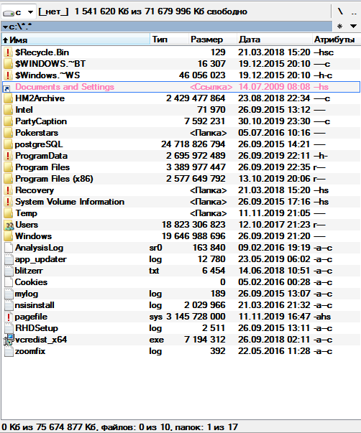
Task: Open favorites asterisk button
Action: [339, 27]
